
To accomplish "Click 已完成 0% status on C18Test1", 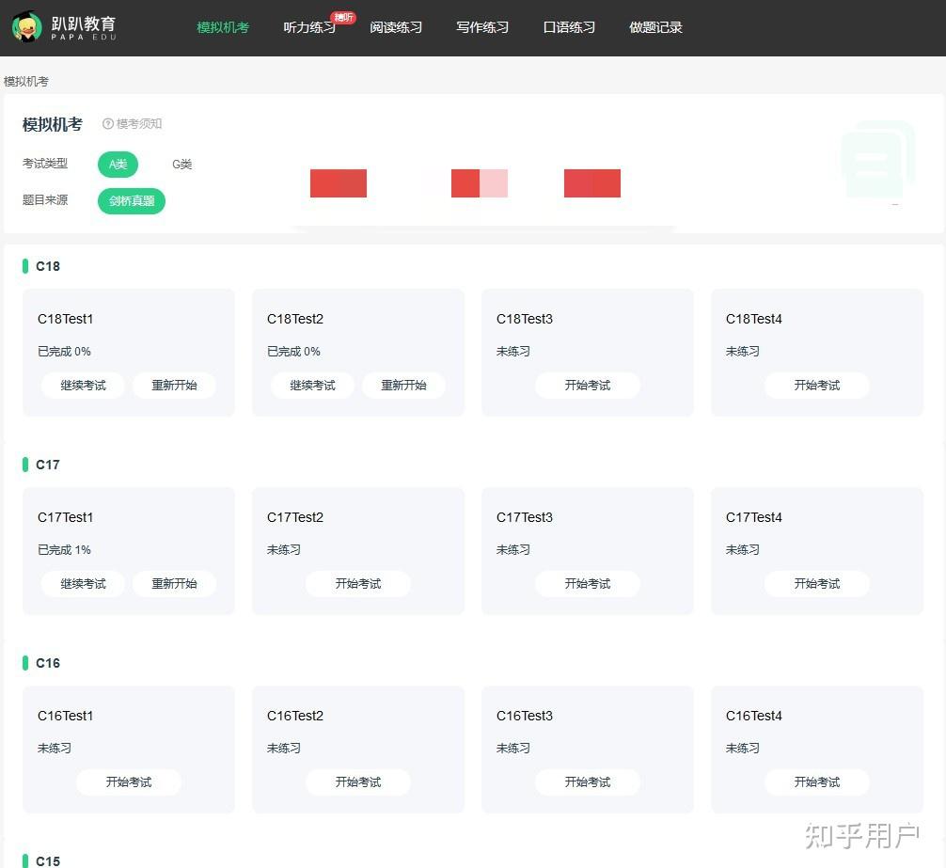I will click(64, 351).
